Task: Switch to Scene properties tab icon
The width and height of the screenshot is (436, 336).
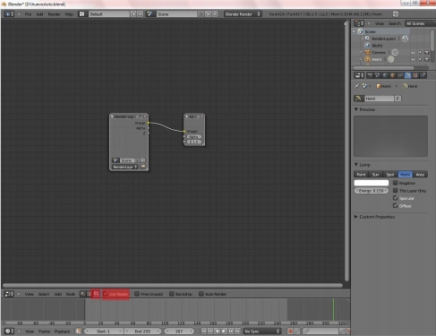Action: (378, 75)
